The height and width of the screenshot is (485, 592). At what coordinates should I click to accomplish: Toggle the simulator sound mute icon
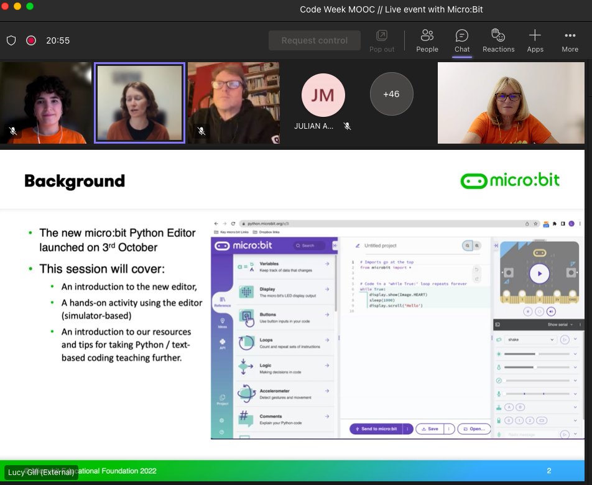pos(551,312)
